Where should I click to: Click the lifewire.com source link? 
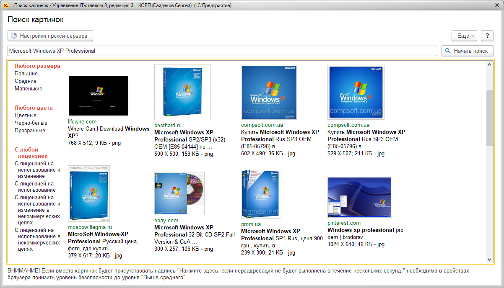click(82, 122)
